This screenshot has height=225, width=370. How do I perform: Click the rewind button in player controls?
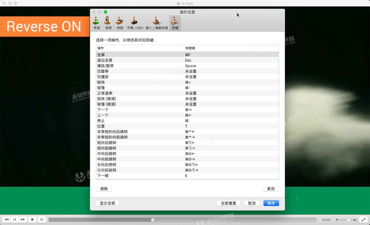coord(7,220)
